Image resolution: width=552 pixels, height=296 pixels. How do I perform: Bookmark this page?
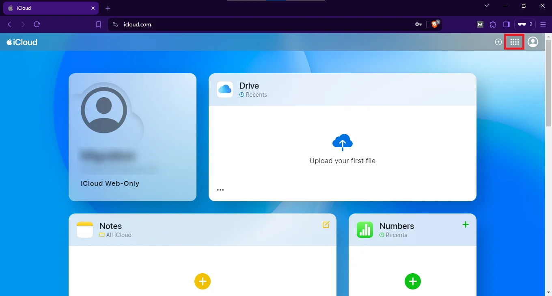99,24
